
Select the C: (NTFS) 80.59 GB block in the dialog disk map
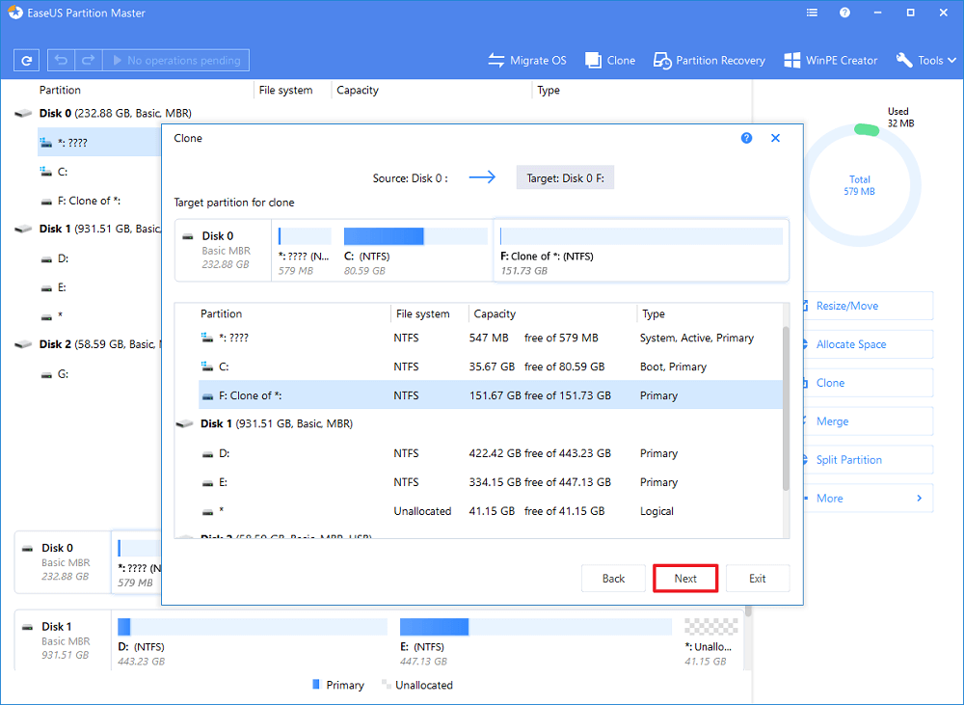(x=415, y=251)
